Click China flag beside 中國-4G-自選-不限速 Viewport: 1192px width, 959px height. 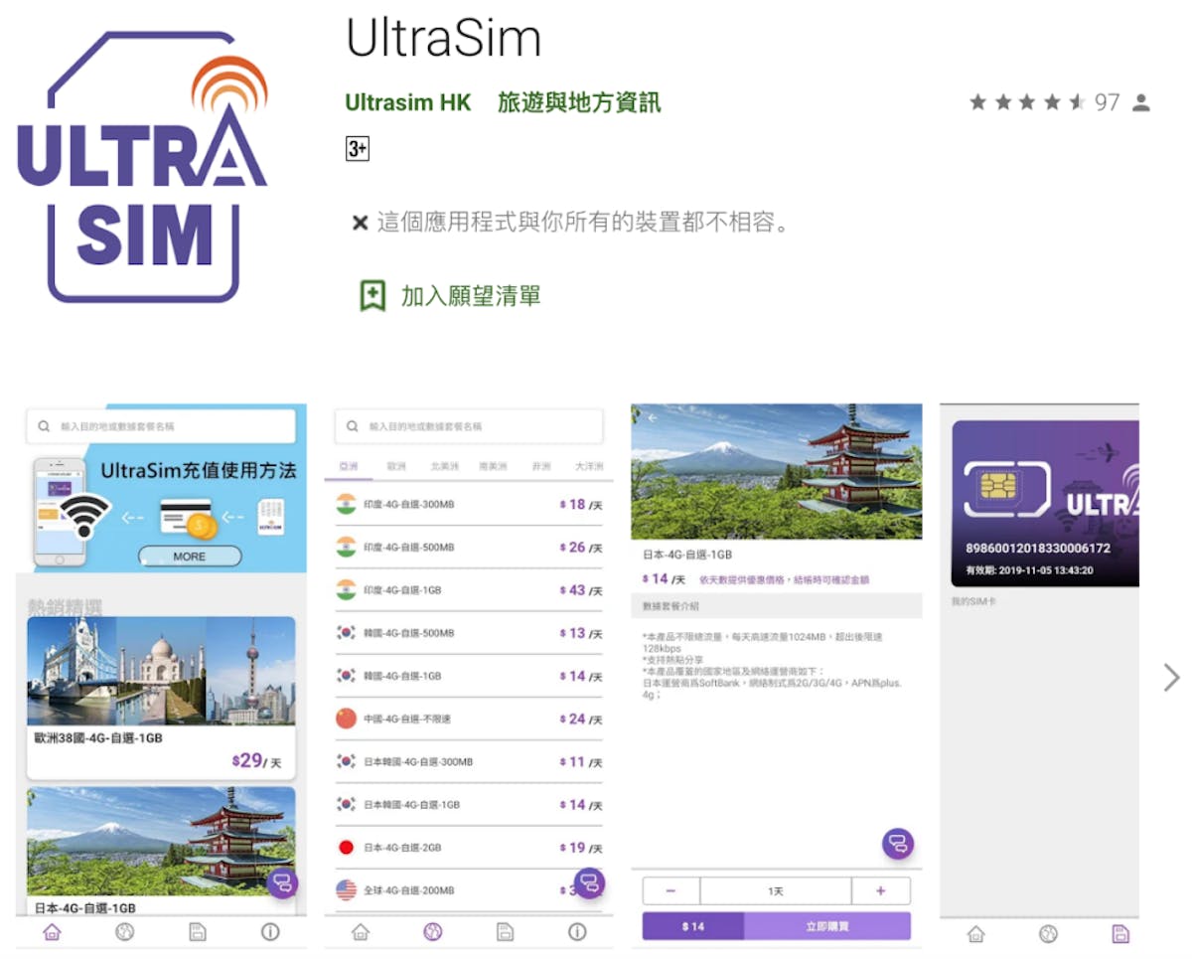coord(346,719)
